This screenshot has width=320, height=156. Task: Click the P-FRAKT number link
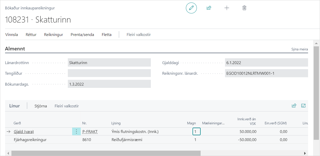tap(90, 132)
